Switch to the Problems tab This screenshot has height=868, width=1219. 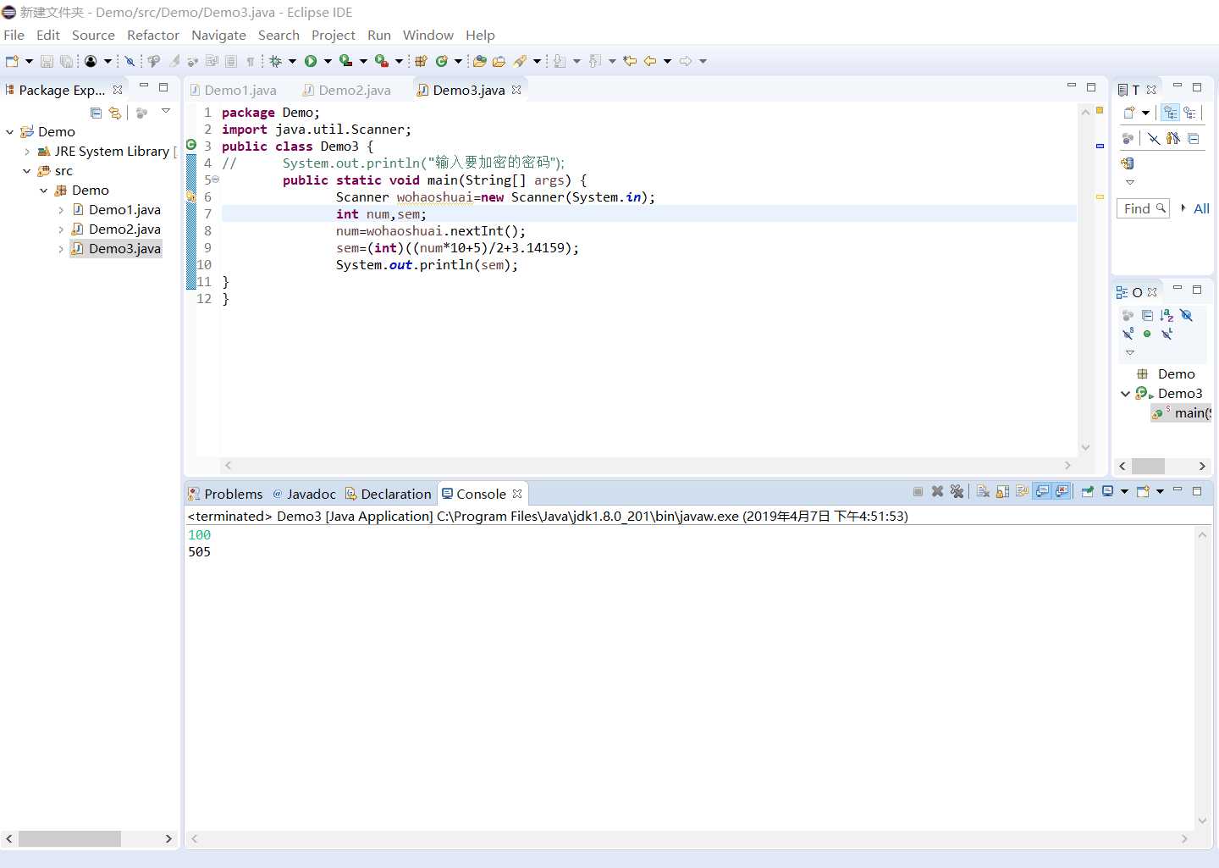(226, 494)
